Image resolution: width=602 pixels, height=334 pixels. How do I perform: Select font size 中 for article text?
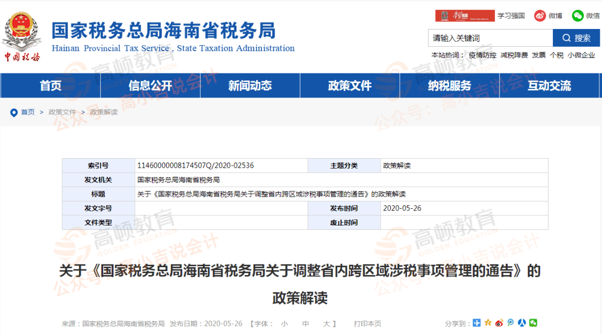pyautogui.click(x=305, y=323)
